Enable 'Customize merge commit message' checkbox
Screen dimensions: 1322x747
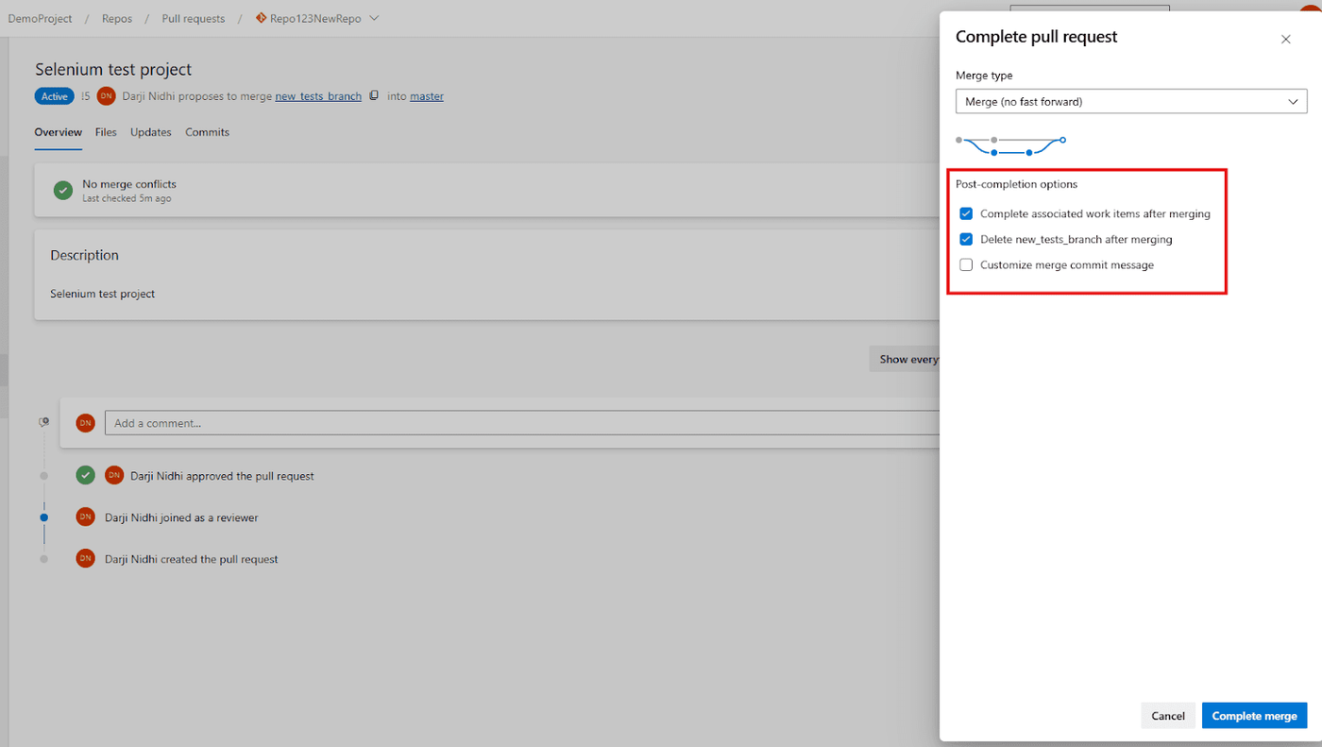[966, 264]
